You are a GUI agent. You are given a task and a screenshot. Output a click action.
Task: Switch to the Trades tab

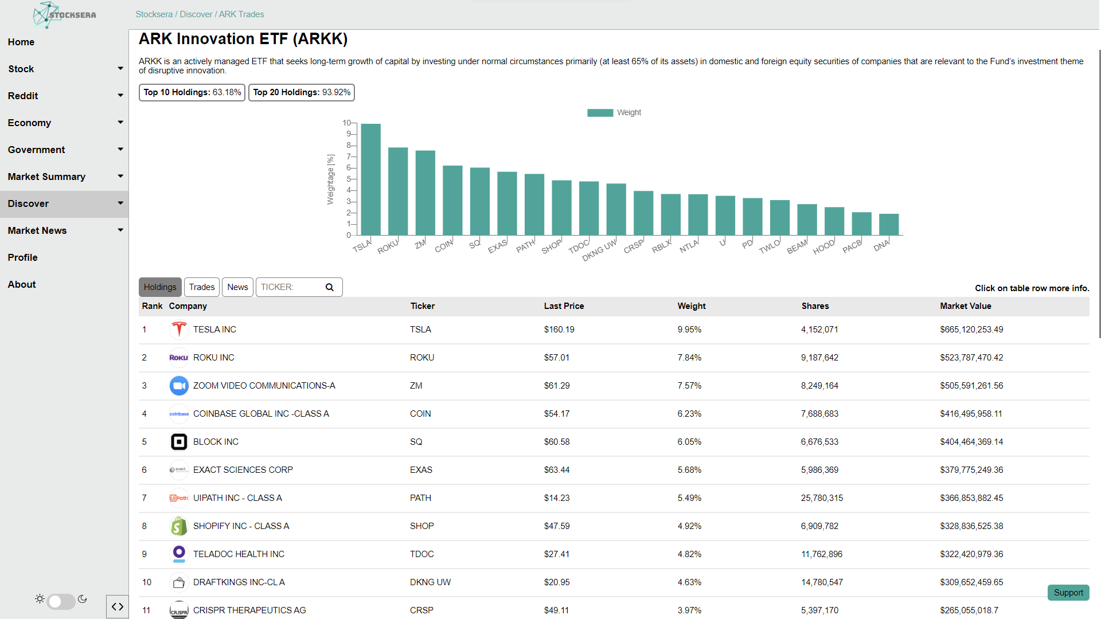tap(202, 287)
